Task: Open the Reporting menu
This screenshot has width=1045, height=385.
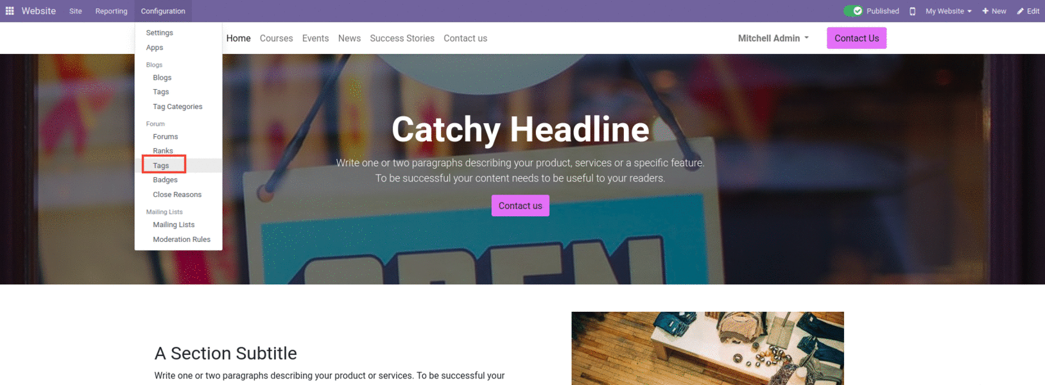Action: click(x=111, y=11)
